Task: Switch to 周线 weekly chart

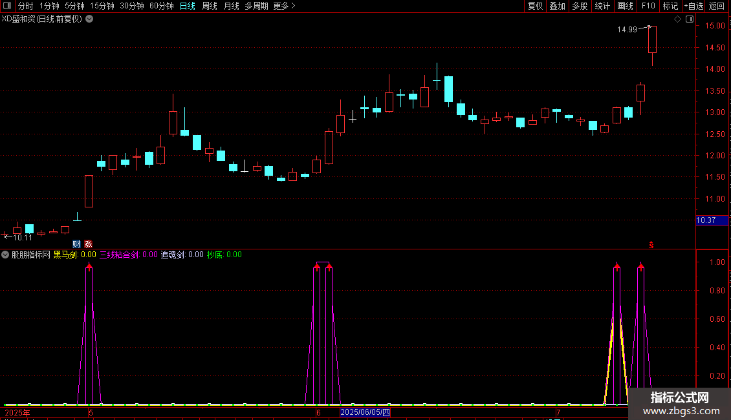Action: (210, 6)
